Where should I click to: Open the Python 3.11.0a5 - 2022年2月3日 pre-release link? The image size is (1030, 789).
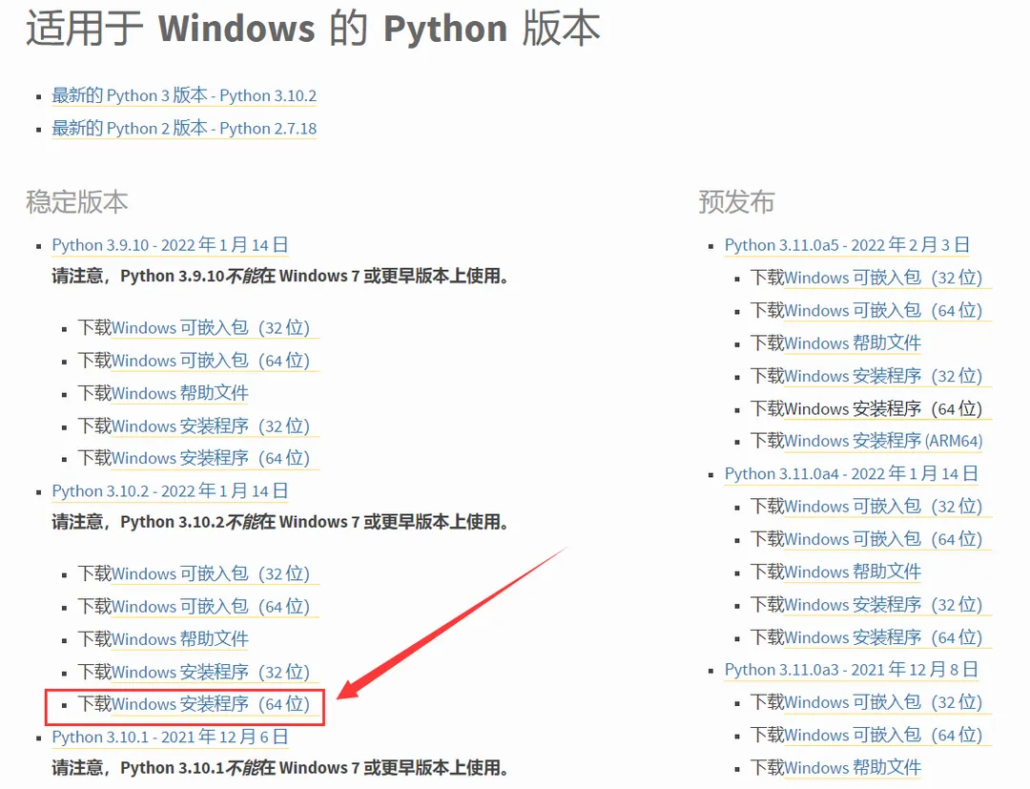pos(848,245)
